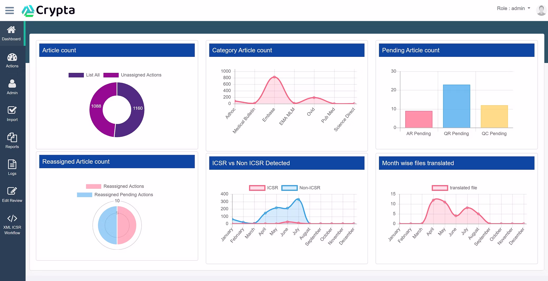548x281 pixels.
Task: Toggle Reassigned Pending Actions legend
Action: [x=115, y=195]
